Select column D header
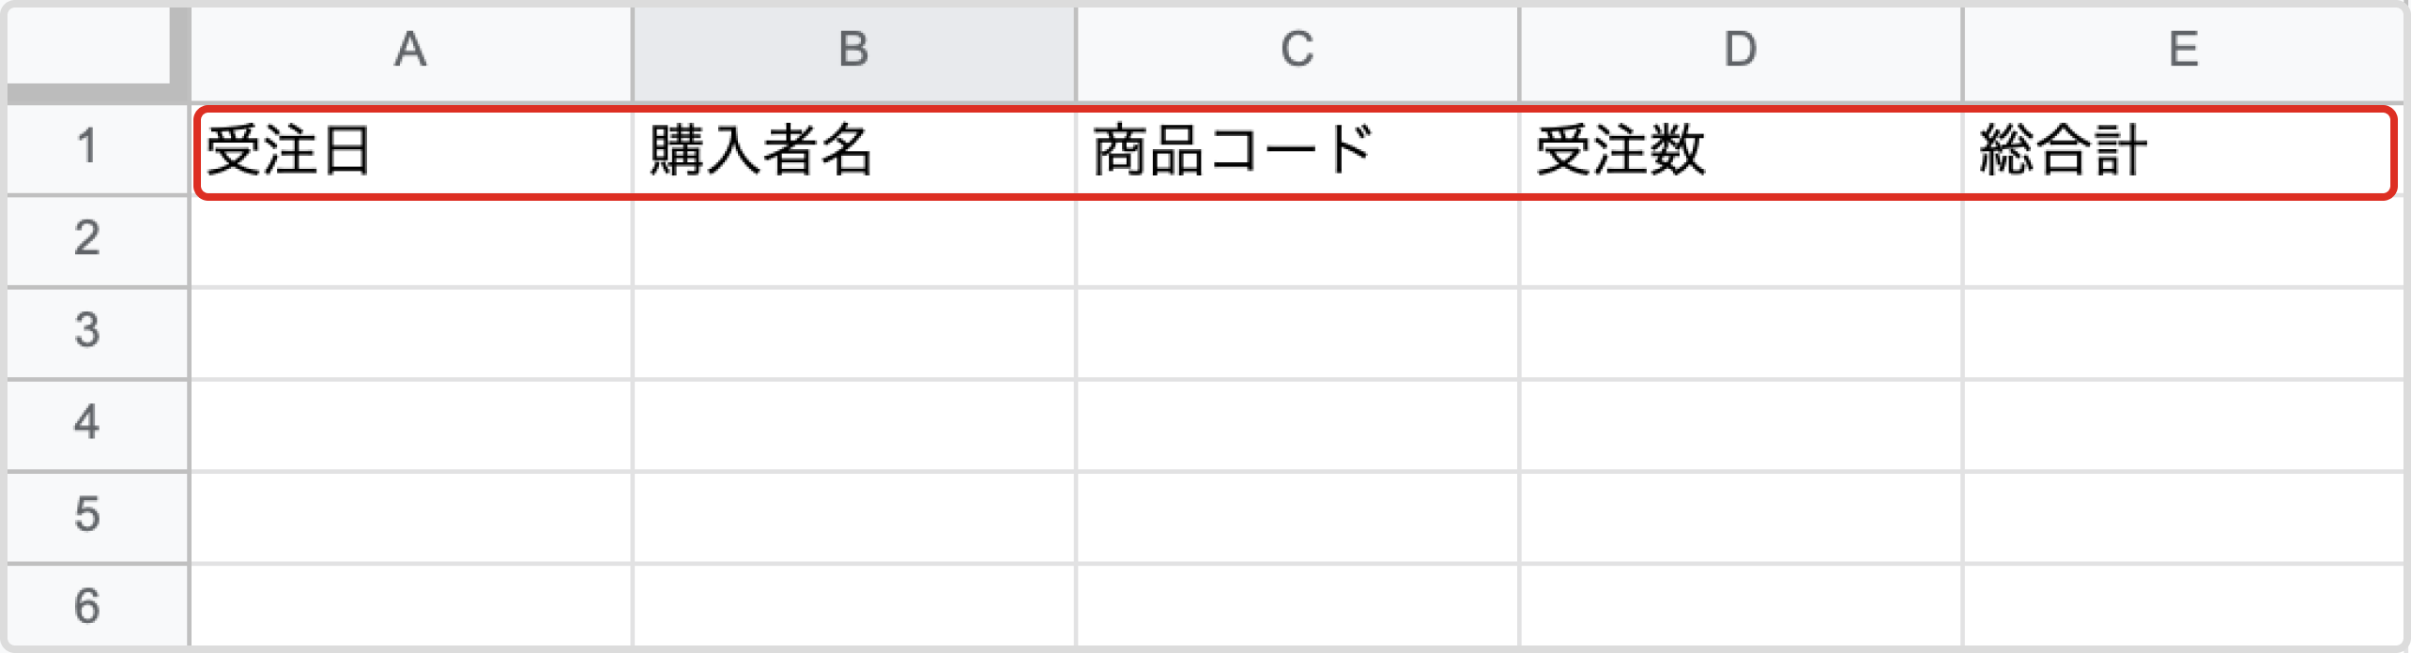This screenshot has width=2411, height=653. (x=1740, y=51)
